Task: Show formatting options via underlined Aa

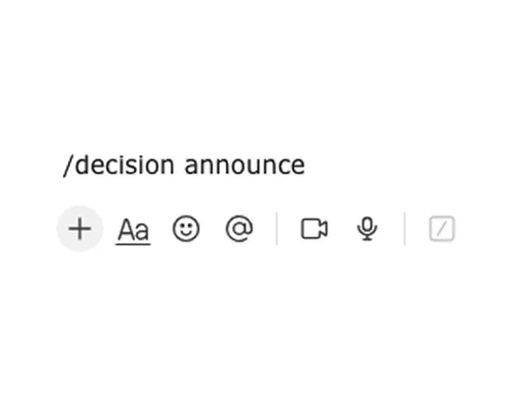Action: 133,230
